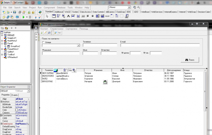This screenshot has height=135, width=212.
Task: Select the CheckBox component in the palette
Action: coord(88,16)
